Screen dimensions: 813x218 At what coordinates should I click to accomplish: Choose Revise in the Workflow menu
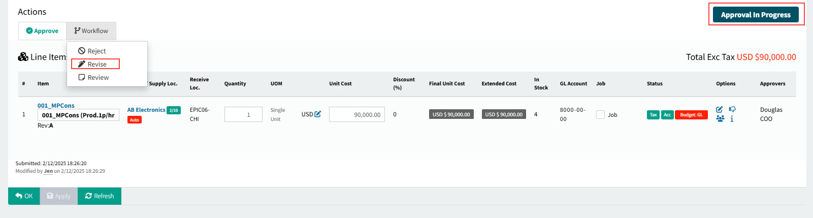click(96, 65)
